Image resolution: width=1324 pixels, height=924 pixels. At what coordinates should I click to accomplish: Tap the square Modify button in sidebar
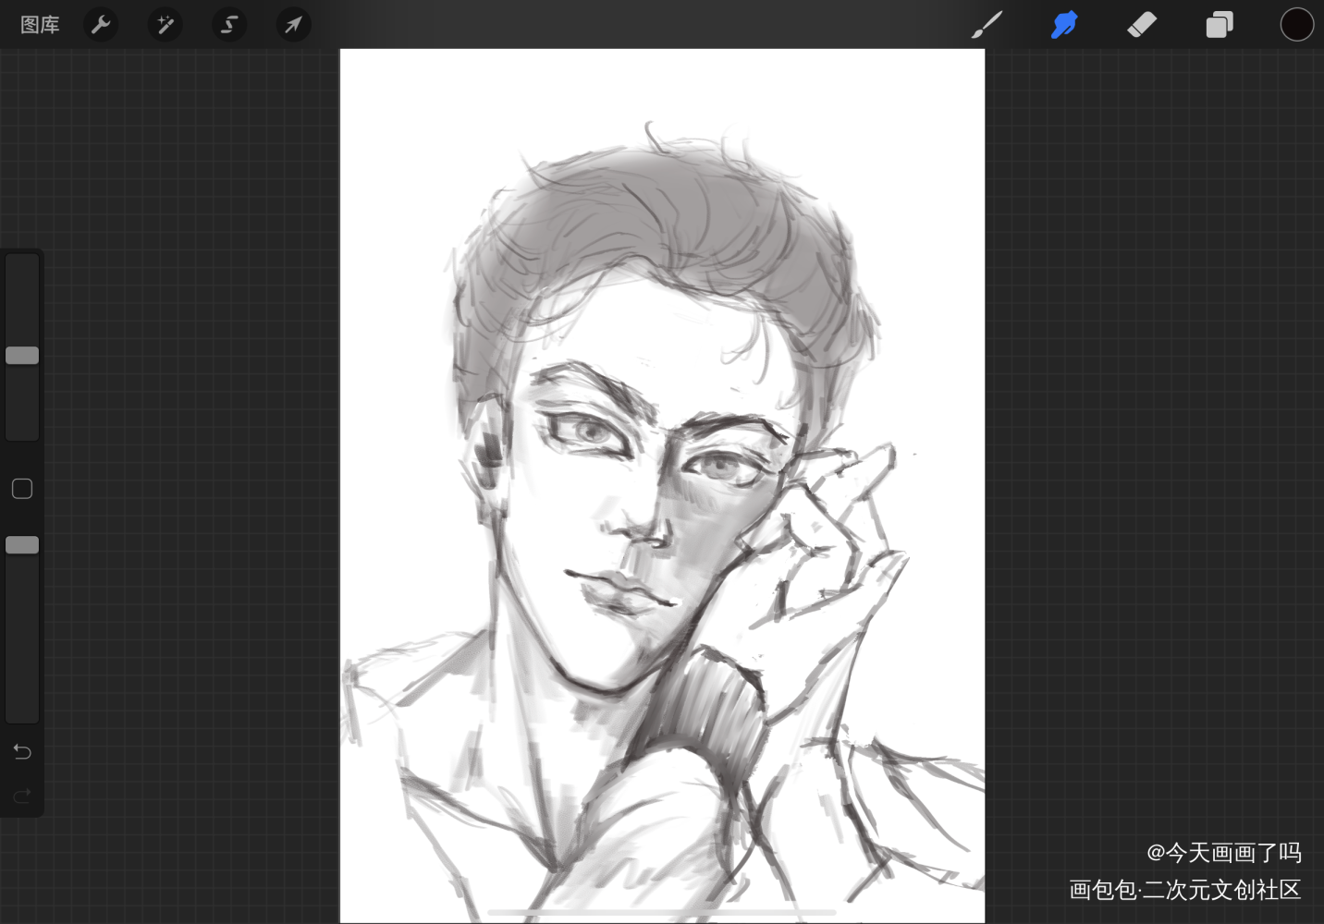pyautogui.click(x=22, y=489)
